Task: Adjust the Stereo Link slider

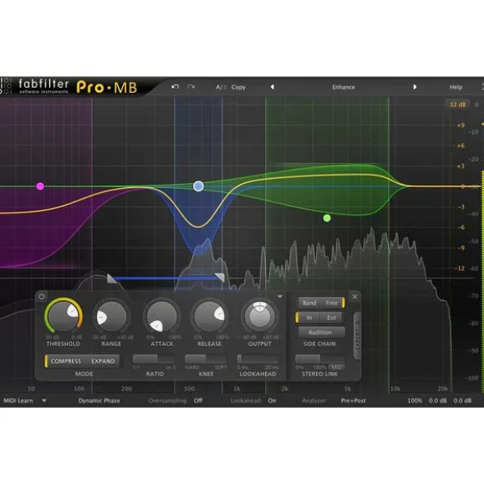Action: coord(320,359)
